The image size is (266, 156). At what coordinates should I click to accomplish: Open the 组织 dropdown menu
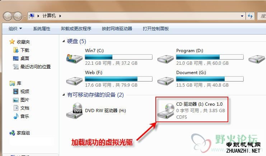[x=15, y=29]
